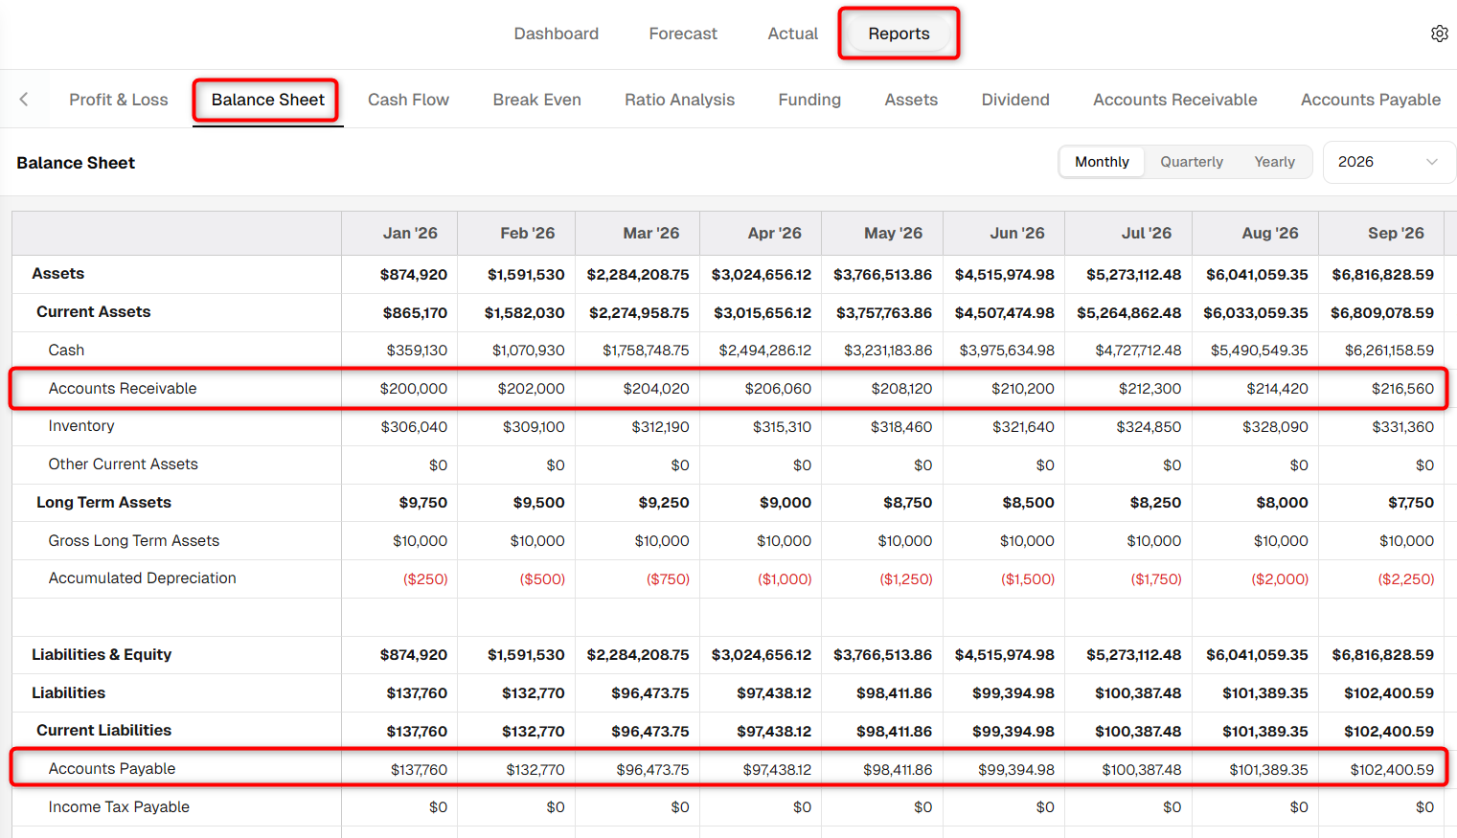Go to the Forecast tab
Image resolution: width=1457 pixels, height=838 pixels.
683,34
